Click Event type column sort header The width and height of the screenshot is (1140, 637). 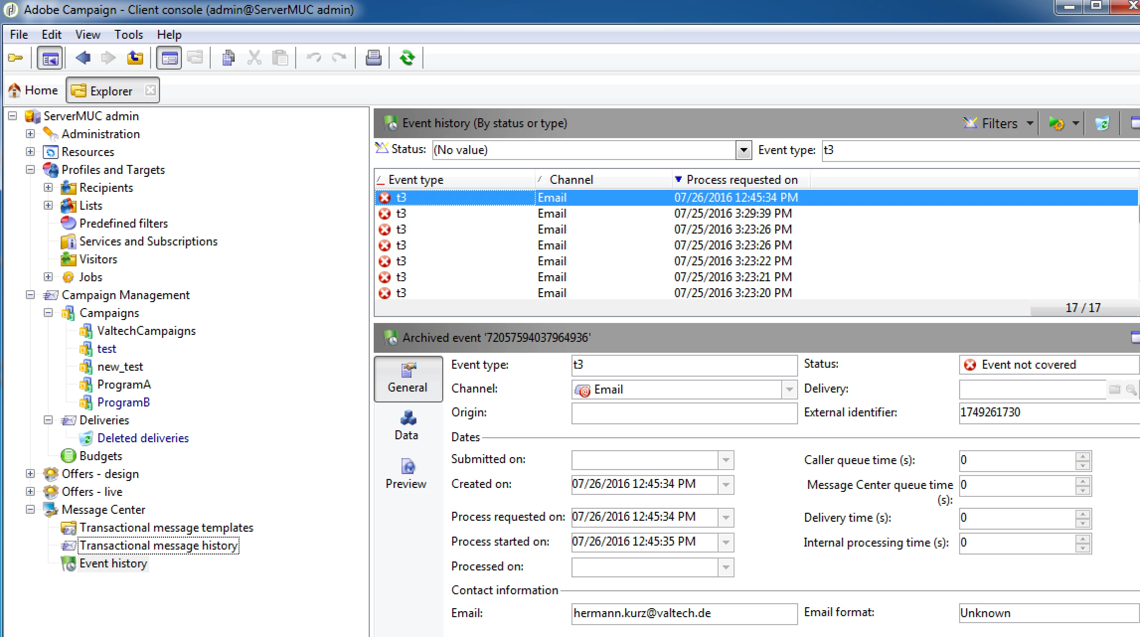[415, 180]
